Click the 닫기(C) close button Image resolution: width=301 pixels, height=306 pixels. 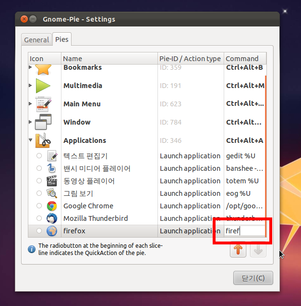pyautogui.click(x=253, y=278)
